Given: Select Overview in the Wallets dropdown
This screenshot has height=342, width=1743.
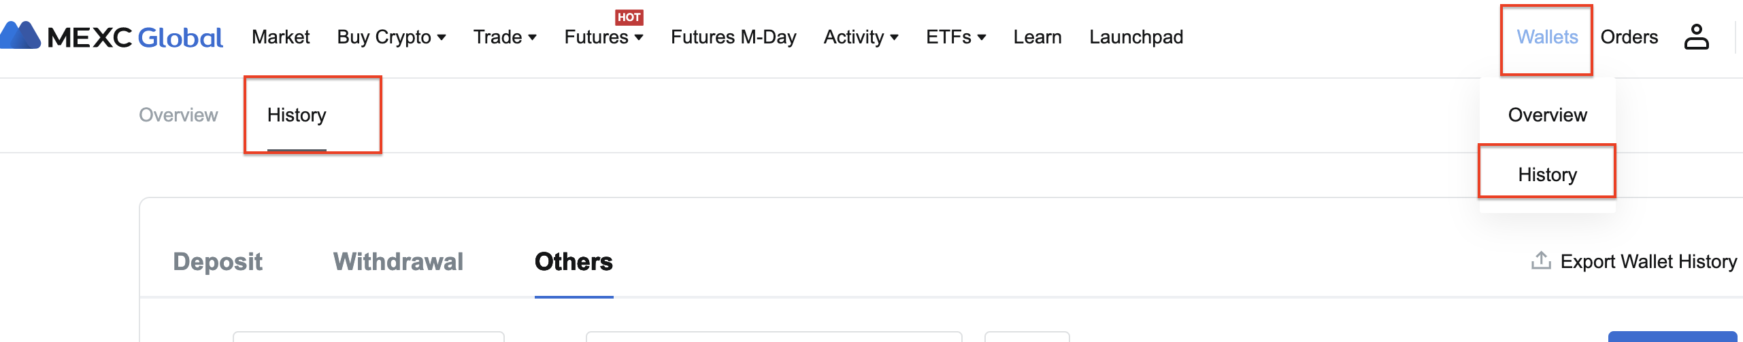Looking at the screenshot, I should (x=1547, y=115).
